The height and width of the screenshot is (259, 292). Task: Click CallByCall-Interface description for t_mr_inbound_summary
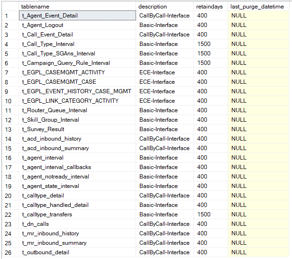[164, 243]
